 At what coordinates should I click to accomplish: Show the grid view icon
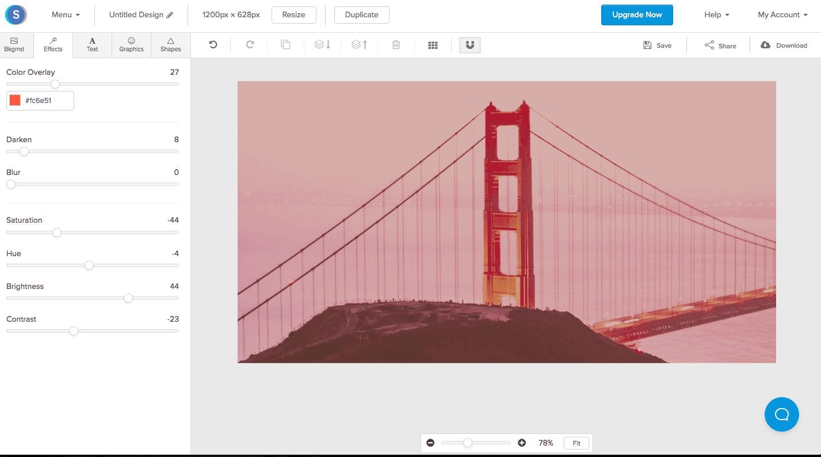(433, 45)
